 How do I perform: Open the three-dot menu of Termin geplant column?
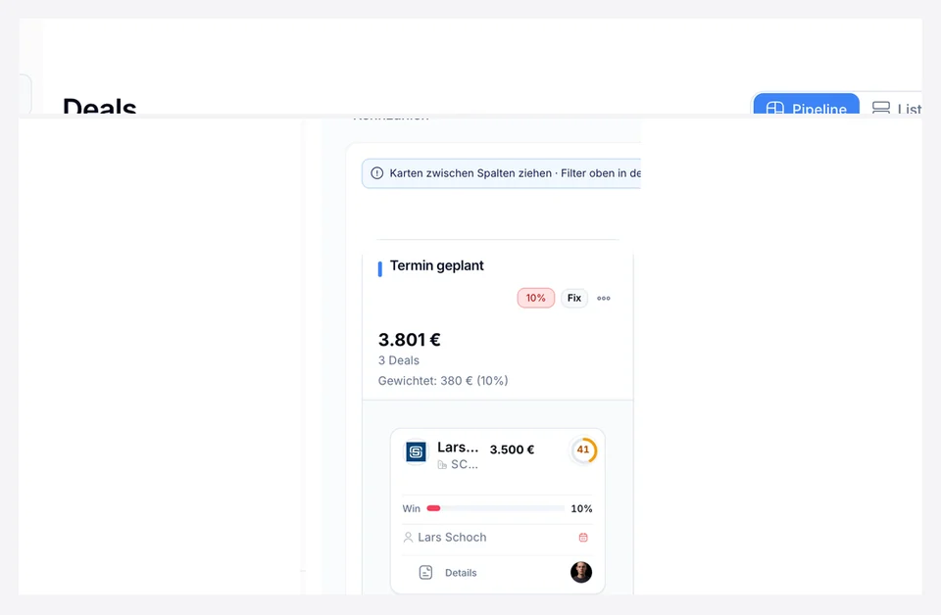604,298
